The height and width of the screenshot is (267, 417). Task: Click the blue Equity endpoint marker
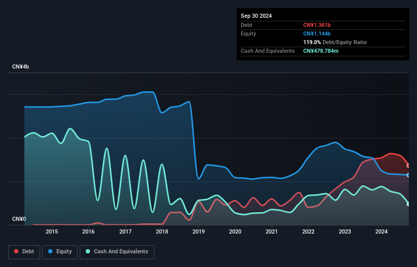point(408,175)
